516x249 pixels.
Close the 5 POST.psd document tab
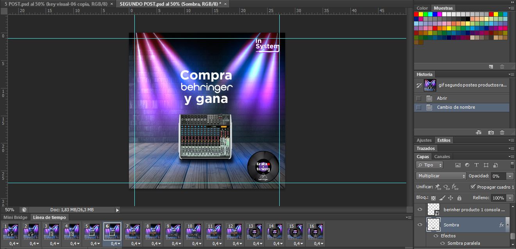(112, 4)
